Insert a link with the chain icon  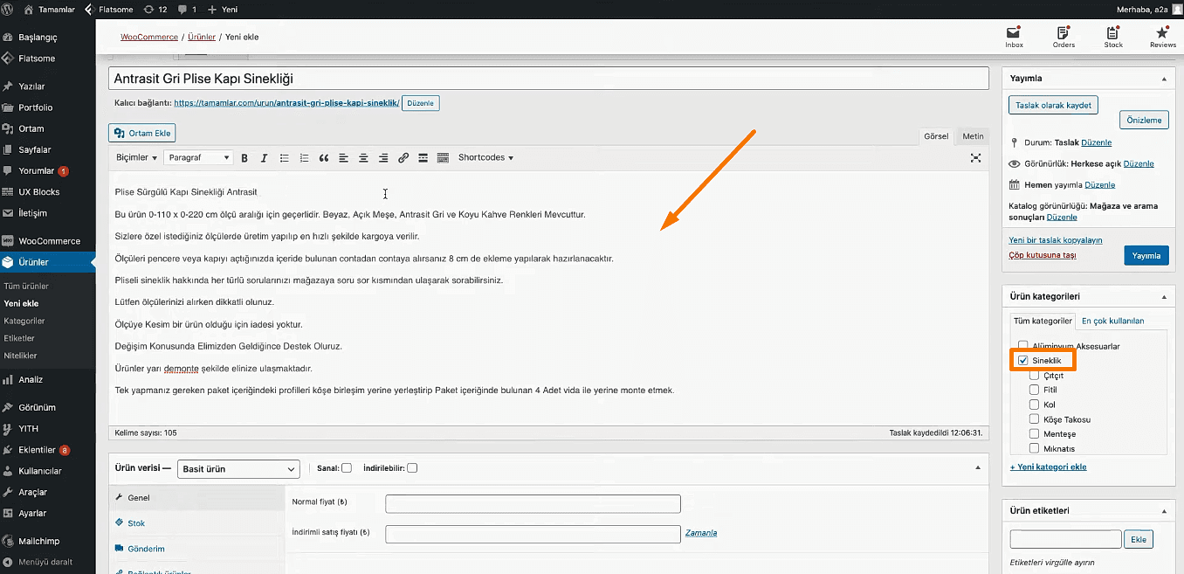(x=403, y=158)
